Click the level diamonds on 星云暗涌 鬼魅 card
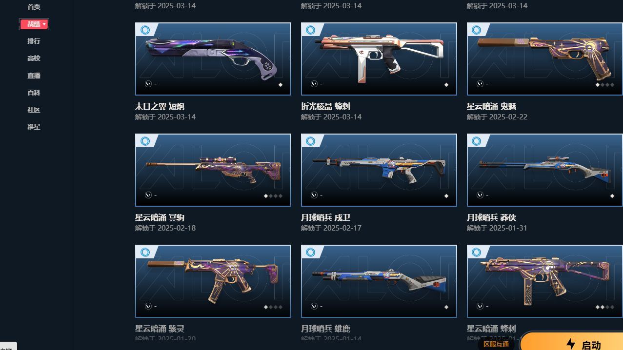Viewport: 623px width, 350px height. click(605, 85)
